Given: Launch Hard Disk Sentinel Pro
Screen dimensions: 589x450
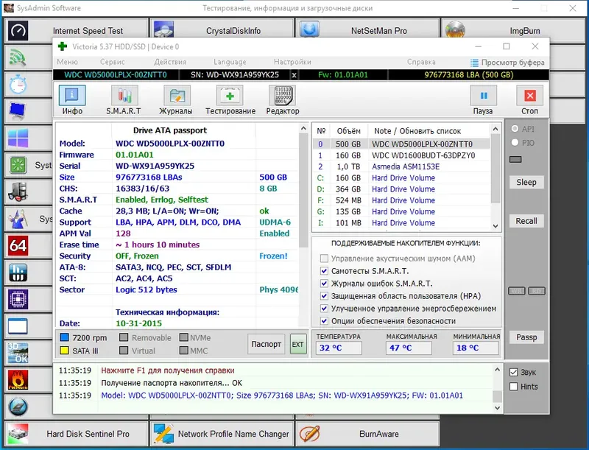Looking at the screenshot, I should (77, 434).
